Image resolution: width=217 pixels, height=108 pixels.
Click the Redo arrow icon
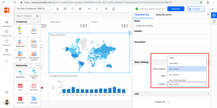click(97, 9)
